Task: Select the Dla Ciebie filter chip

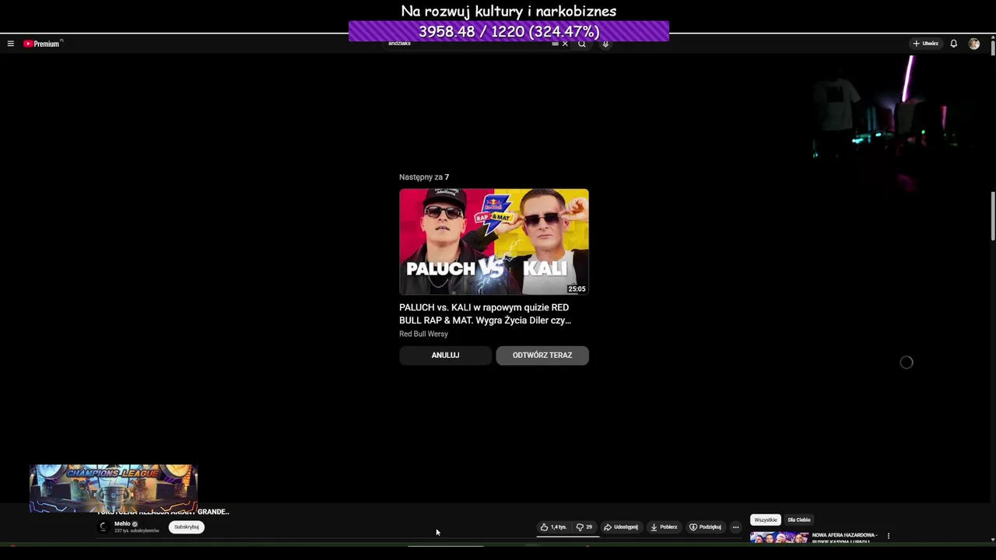Action: 799,520
